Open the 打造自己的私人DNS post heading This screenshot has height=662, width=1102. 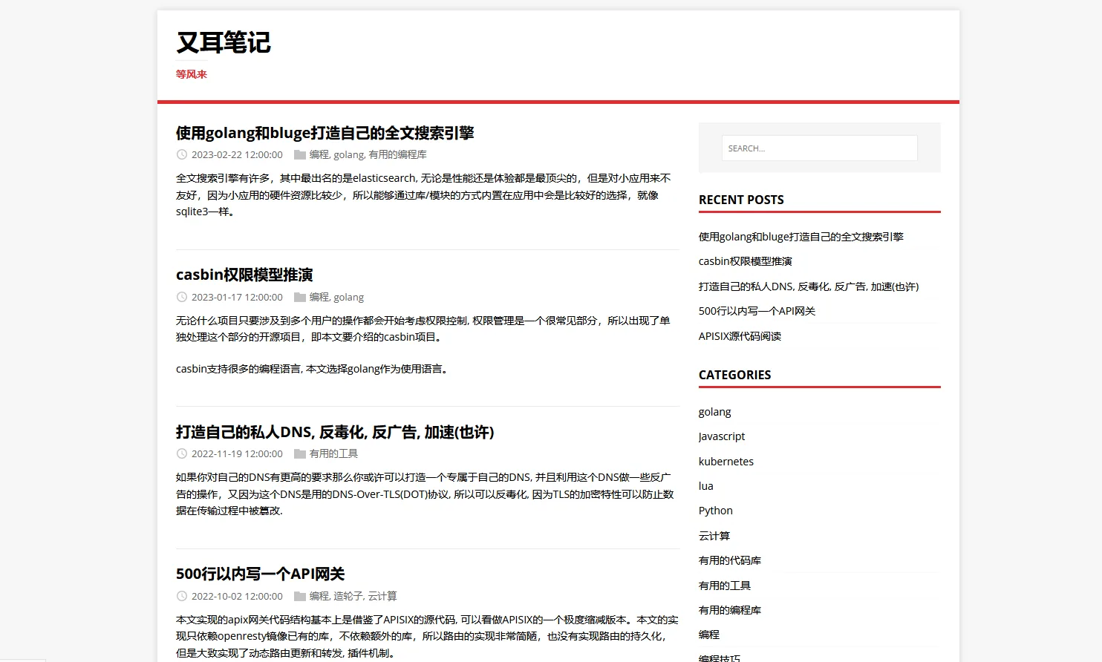point(335,432)
